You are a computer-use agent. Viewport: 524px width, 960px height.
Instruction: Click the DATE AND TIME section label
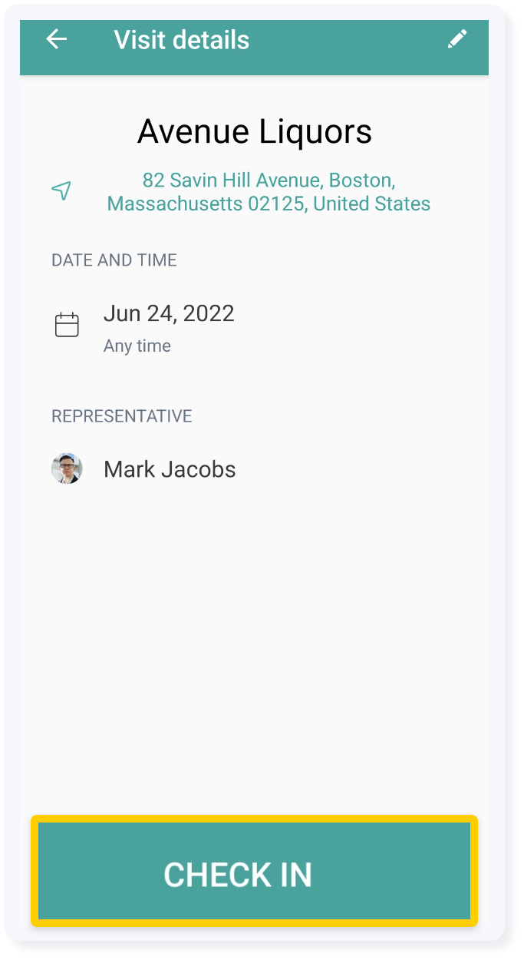(x=114, y=260)
